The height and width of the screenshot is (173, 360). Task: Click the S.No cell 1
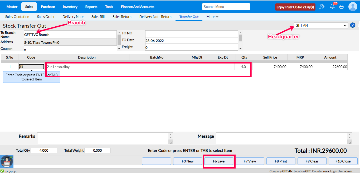click(9, 67)
